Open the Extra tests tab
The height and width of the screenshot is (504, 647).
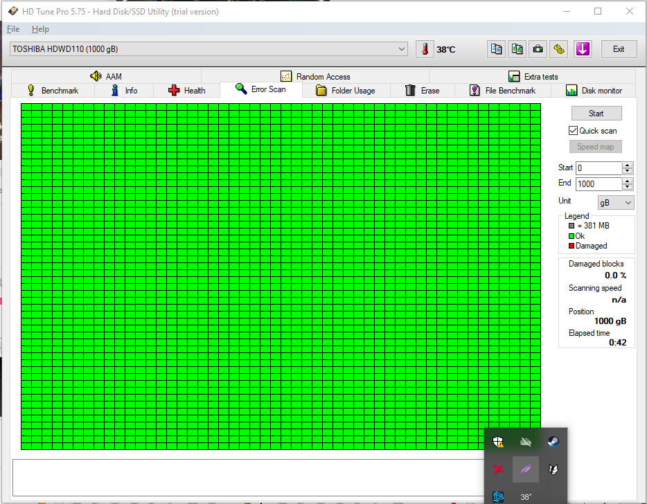point(533,76)
